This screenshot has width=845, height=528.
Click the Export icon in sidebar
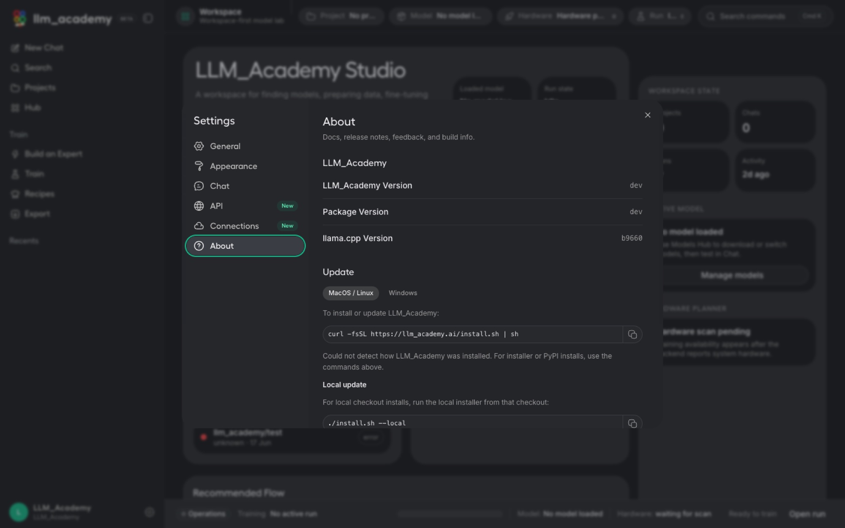pos(15,214)
